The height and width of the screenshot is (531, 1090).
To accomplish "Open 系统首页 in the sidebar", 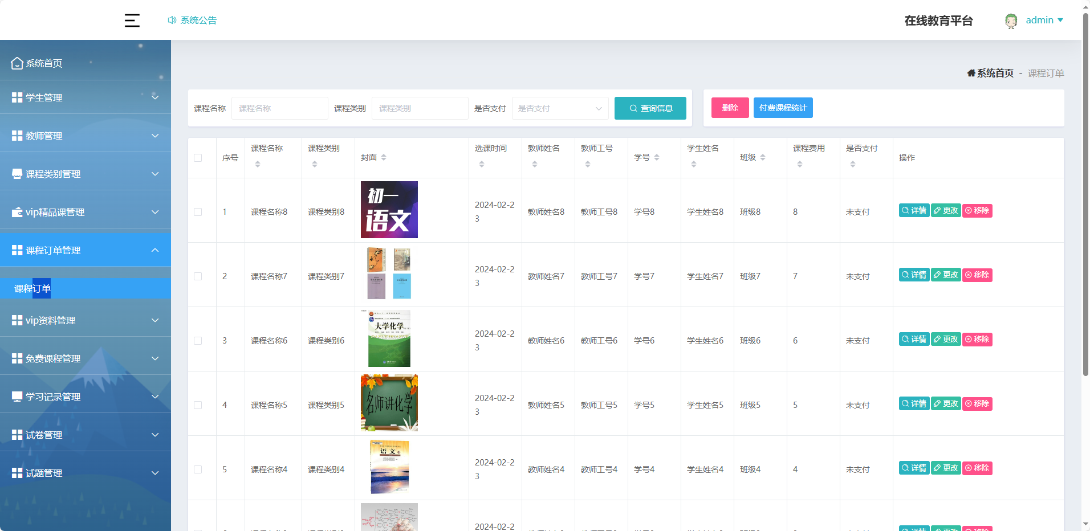I will click(86, 63).
